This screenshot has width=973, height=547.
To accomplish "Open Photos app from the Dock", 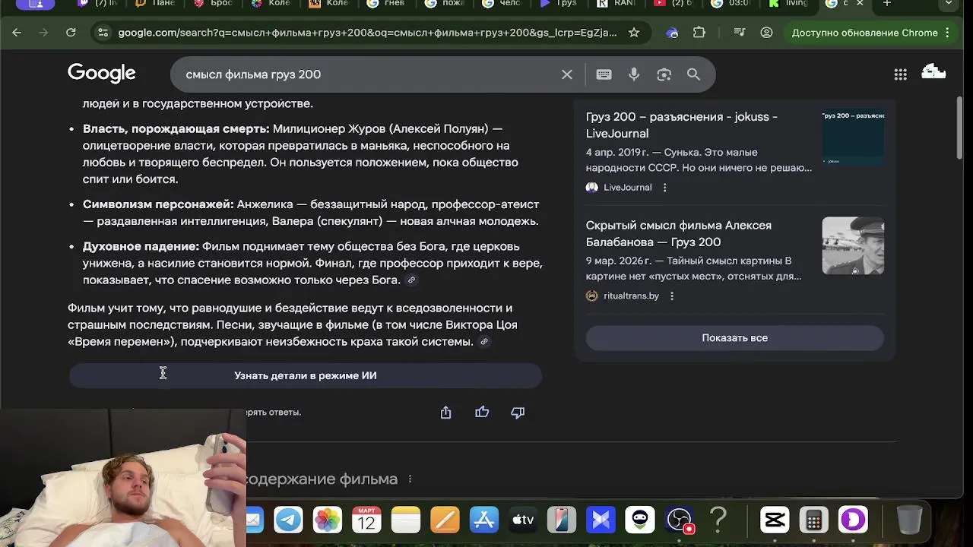I will [x=328, y=520].
